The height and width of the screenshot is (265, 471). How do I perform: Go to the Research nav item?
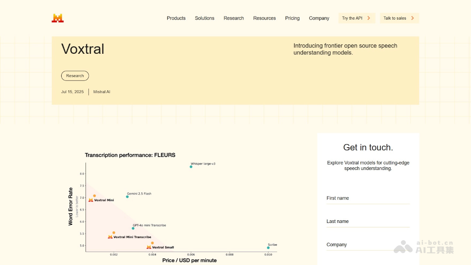(x=234, y=18)
